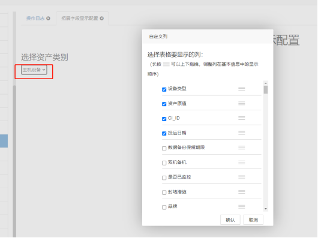Image resolution: width=318 pixels, height=238 pixels.
Task: Click the drag handle beside 封堵措施
Action: 242,192
